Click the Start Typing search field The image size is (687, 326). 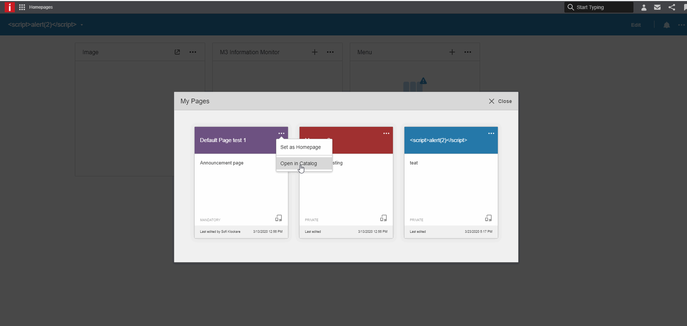coord(599,7)
